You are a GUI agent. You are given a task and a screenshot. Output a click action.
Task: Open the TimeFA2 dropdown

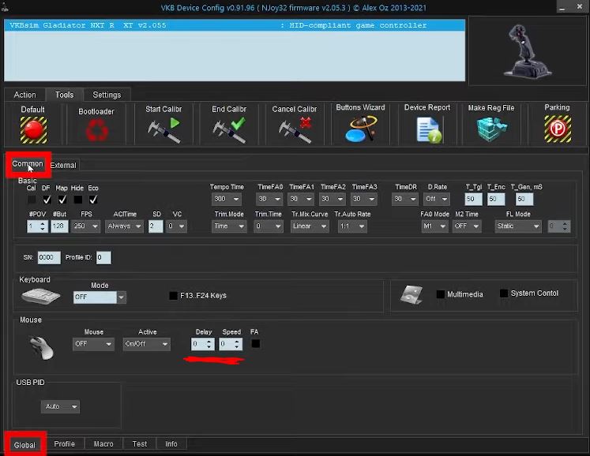tap(333, 199)
